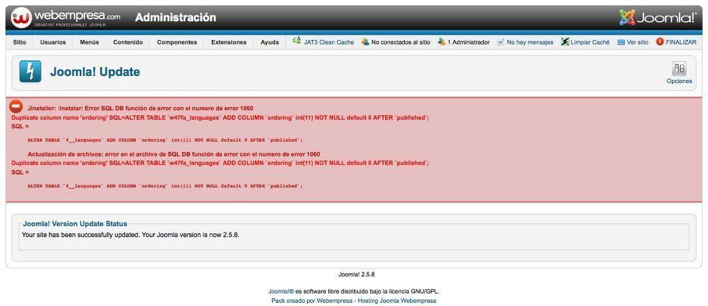The width and height of the screenshot is (708, 306).
Task: Open No hay mensajes link
Action: 530,42
